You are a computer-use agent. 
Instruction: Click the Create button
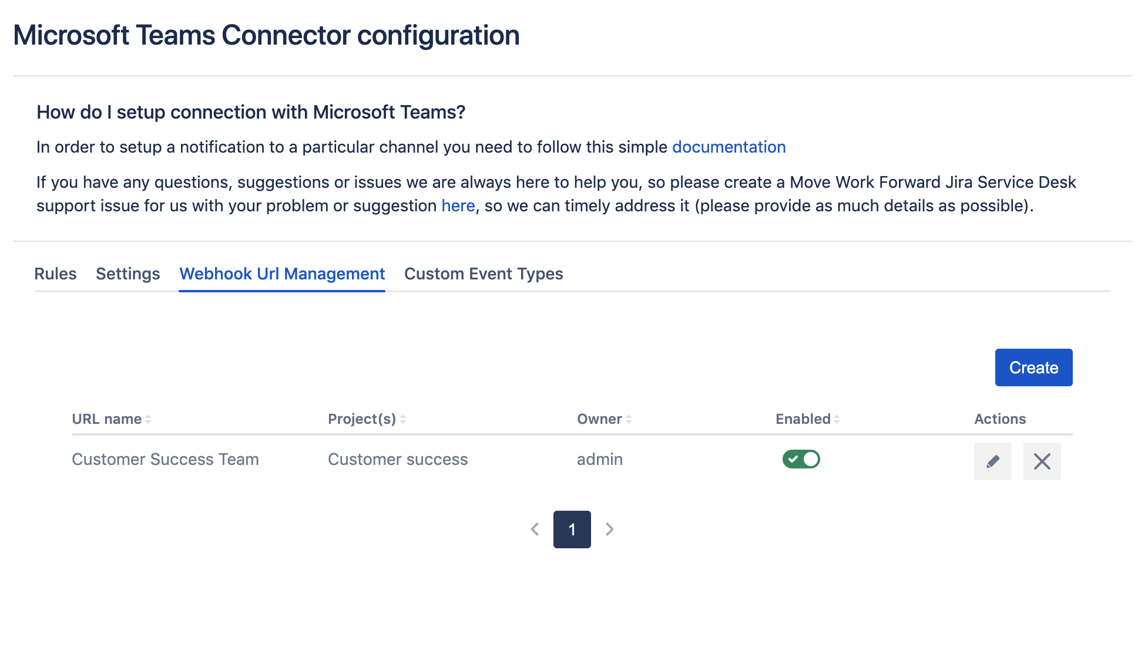coord(1033,367)
